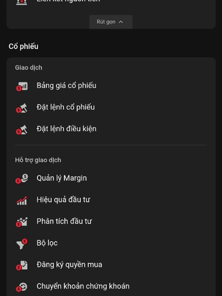Viewport: 222px width, 296px height.
Task: Tap the Bộ lọc funnel icon
Action: click(x=22, y=244)
